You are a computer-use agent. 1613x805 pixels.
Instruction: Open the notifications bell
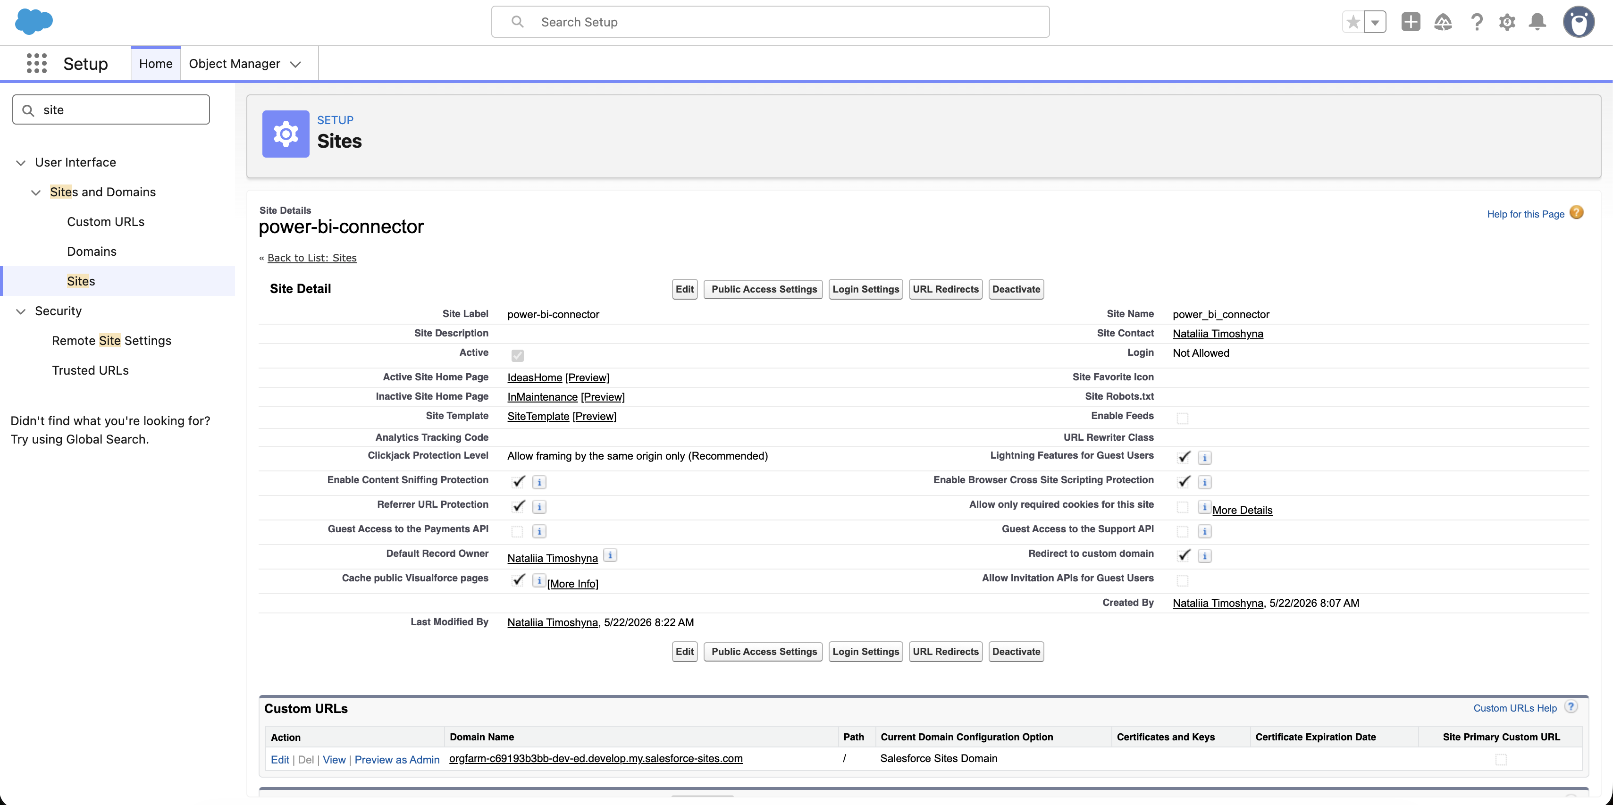pyautogui.click(x=1538, y=22)
